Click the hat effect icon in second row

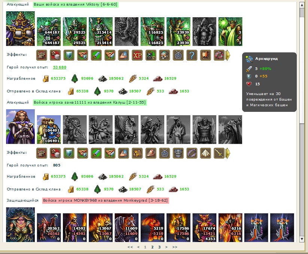[151, 153]
